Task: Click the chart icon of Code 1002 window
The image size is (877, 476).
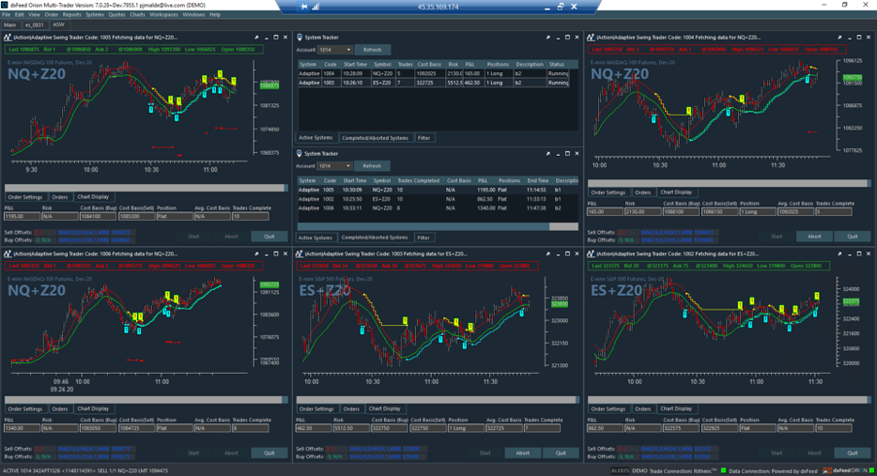Action: (x=591, y=253)
